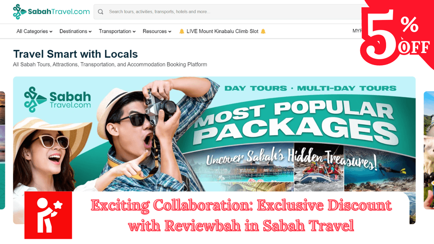The height and width of the screenshot is (244, 434).
Task: Click the Uncover Sabah's Hidden Treasures text
Action: point(291,159)
